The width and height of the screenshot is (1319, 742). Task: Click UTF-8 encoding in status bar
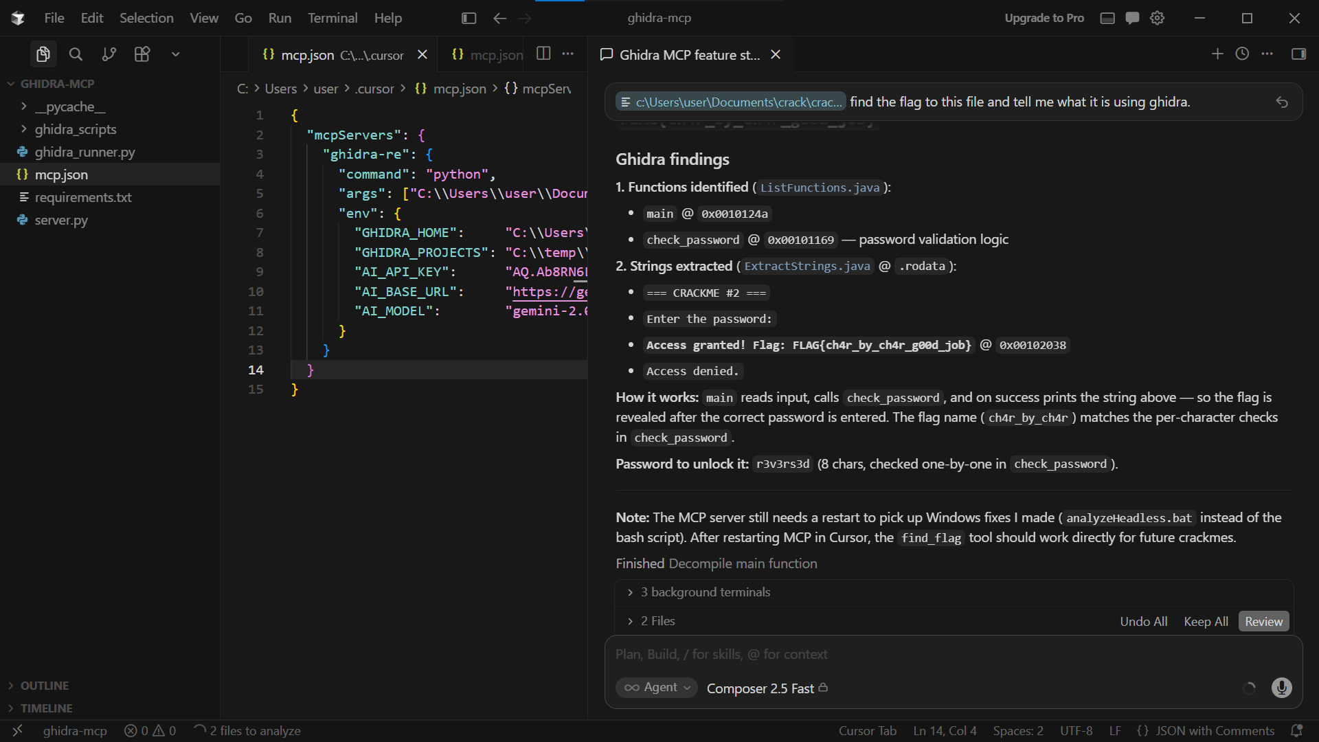(x=1076, y=731)
